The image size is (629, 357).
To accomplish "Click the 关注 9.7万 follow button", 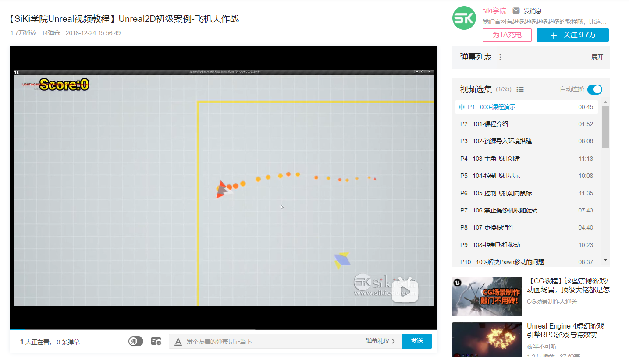I will click(x=572, y=35).
